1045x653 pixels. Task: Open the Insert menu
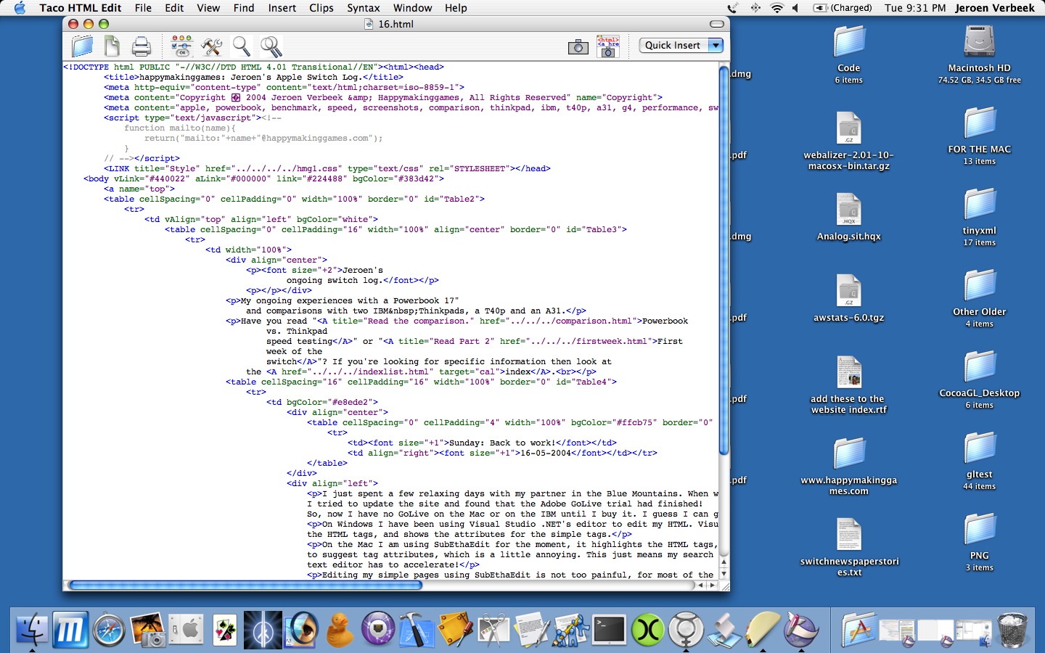coord(282,8)
